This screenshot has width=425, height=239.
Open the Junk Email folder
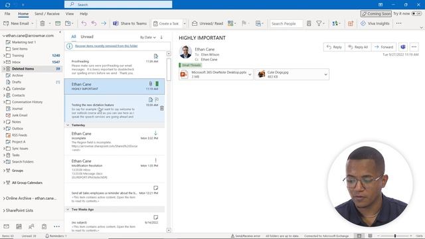click(19, 115)
